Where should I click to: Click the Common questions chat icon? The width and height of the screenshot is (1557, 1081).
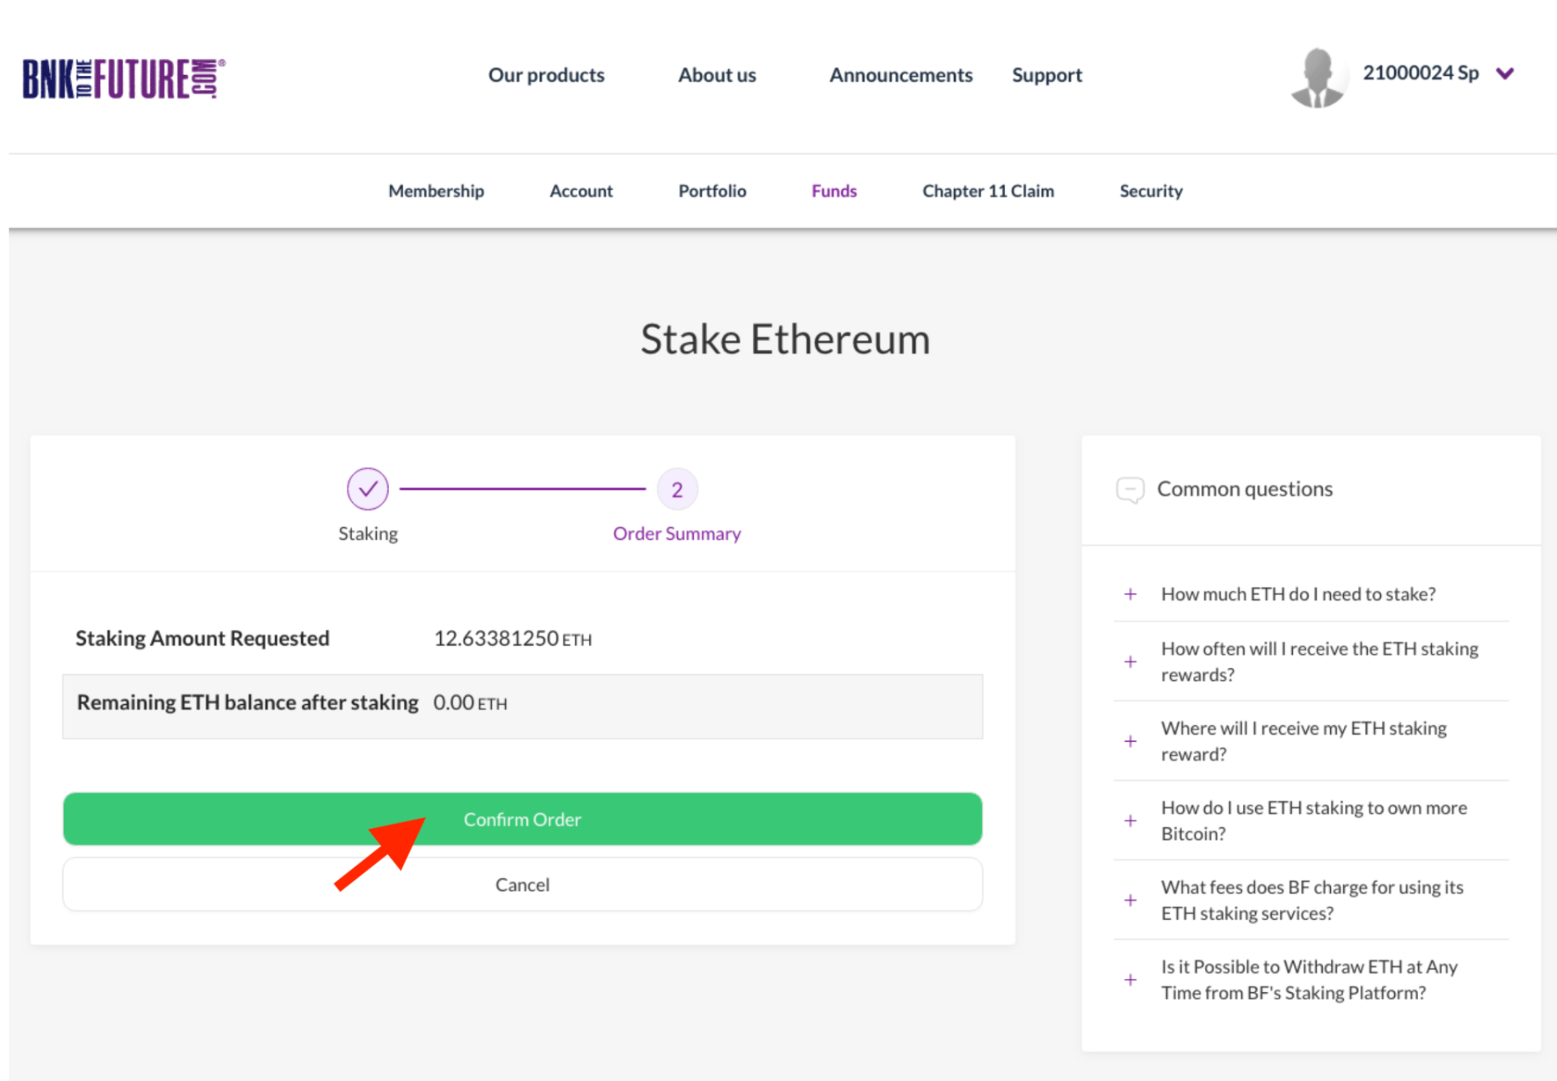[x=1130, y=489]
